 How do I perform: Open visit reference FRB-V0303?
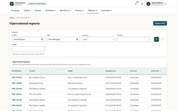point(17,78)
